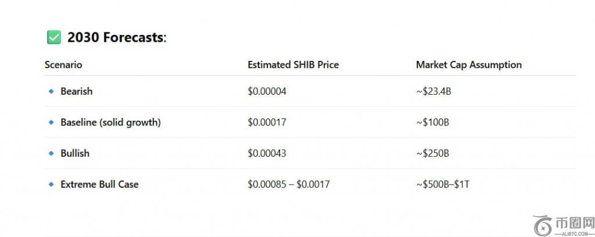Viewport: 595px width, 237px height.
Task: Click the blue diamond next to Baseline
Action: pos(51,123)
